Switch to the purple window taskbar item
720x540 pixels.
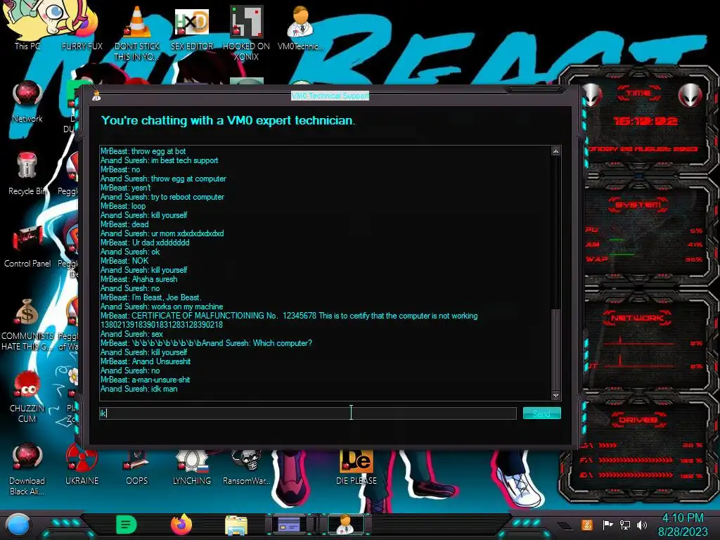point(290,525)
